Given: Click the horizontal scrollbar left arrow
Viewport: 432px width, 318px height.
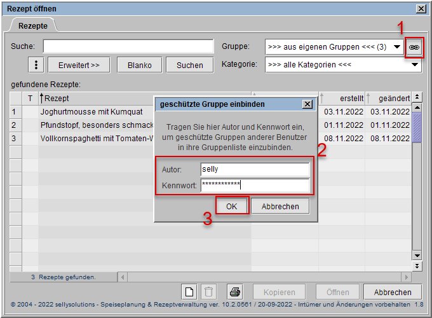Looking at the screenshot, I should (x=123, y=277).
